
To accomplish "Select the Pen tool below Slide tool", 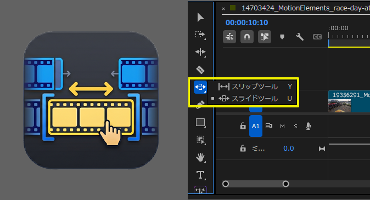I will (x=200, y=104).
